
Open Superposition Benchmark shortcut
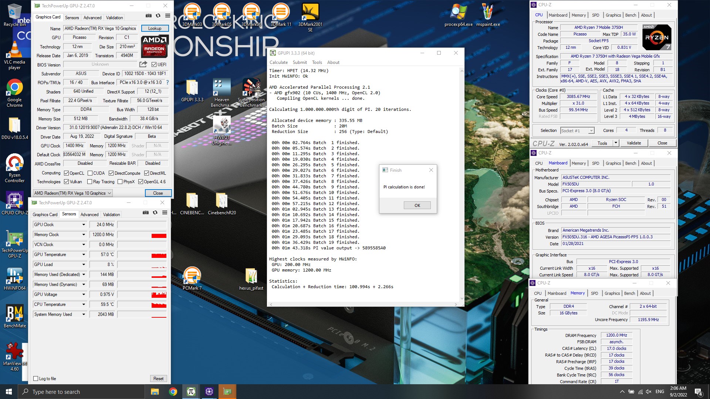click(x=251, y=93)
